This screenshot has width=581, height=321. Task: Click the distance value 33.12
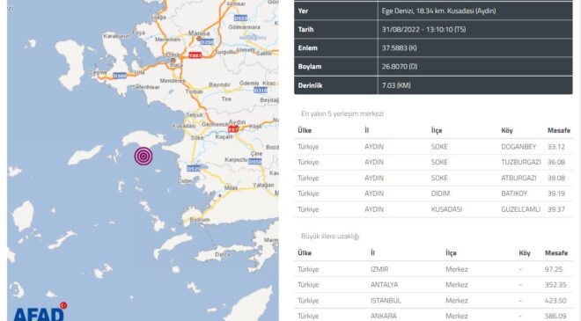[556, 147]
